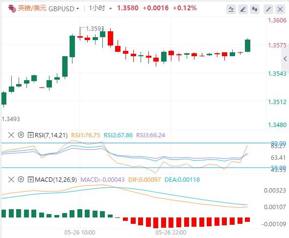The width and height of the screenshot is (289, 238).
Task: Click the +0.0016 price change
Action: pyautogui.click(x=156, y=8)
